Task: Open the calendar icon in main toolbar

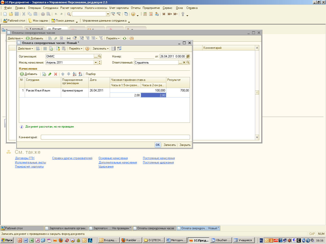Action: [151, 14]
